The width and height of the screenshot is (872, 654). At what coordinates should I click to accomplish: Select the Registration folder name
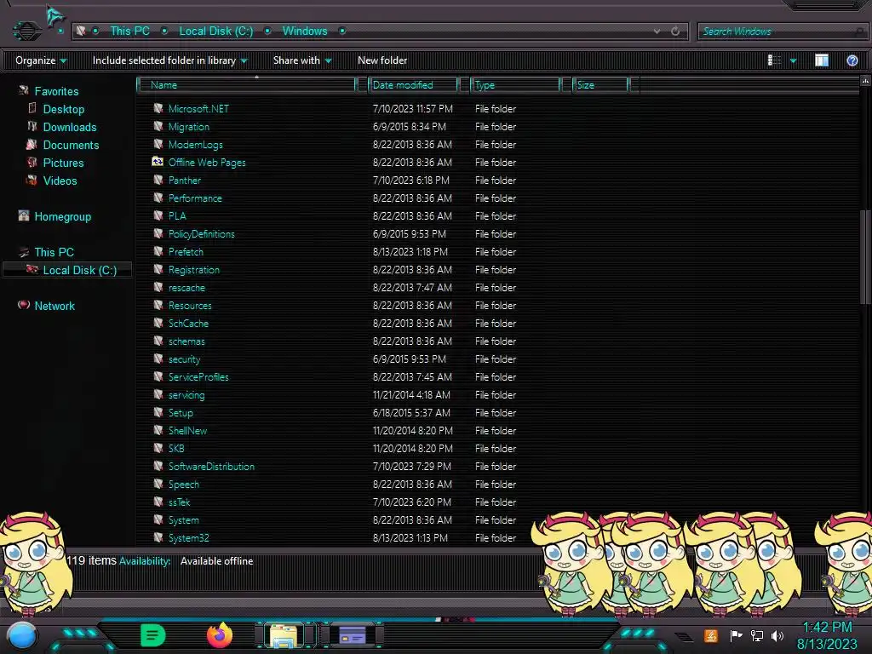pyautogui.click(x=193, y=270)
